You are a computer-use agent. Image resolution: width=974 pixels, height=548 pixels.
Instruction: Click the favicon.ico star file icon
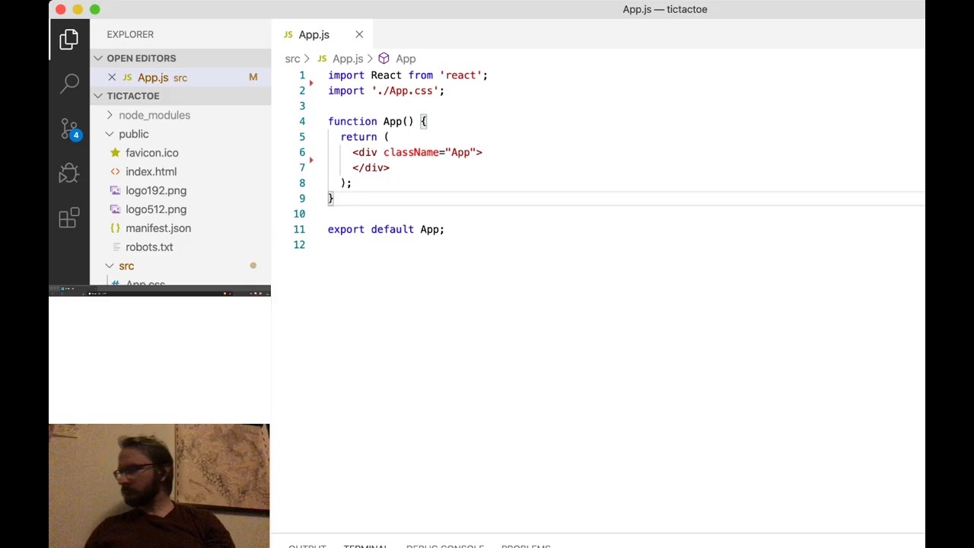click(115, 152)
